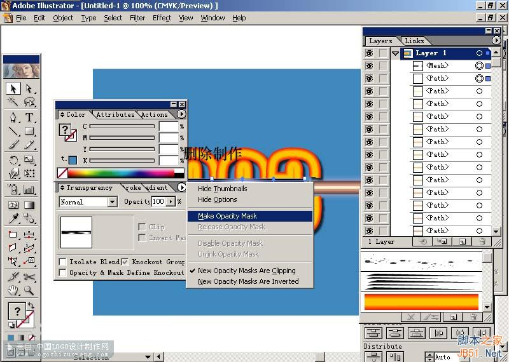The width and height of the screenshot is (509, 362).
Task: Open the Layers panel flyout menu arrow
Action: [496, 40]
